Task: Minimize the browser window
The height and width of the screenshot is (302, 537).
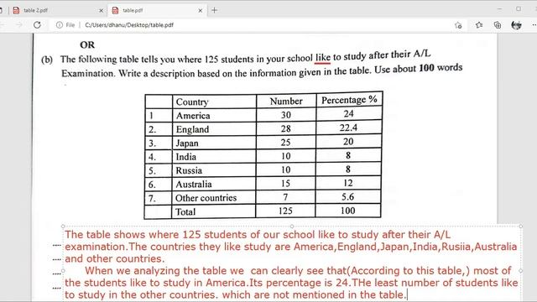Action: (500, 9)
